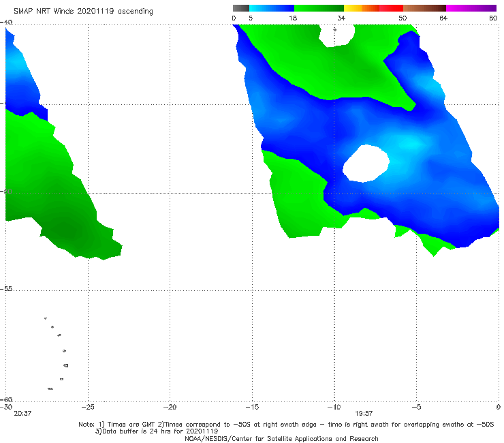Screen dimensions: 504x443
Task: Click the latitude label '-40'
Action: coord(6,22)
